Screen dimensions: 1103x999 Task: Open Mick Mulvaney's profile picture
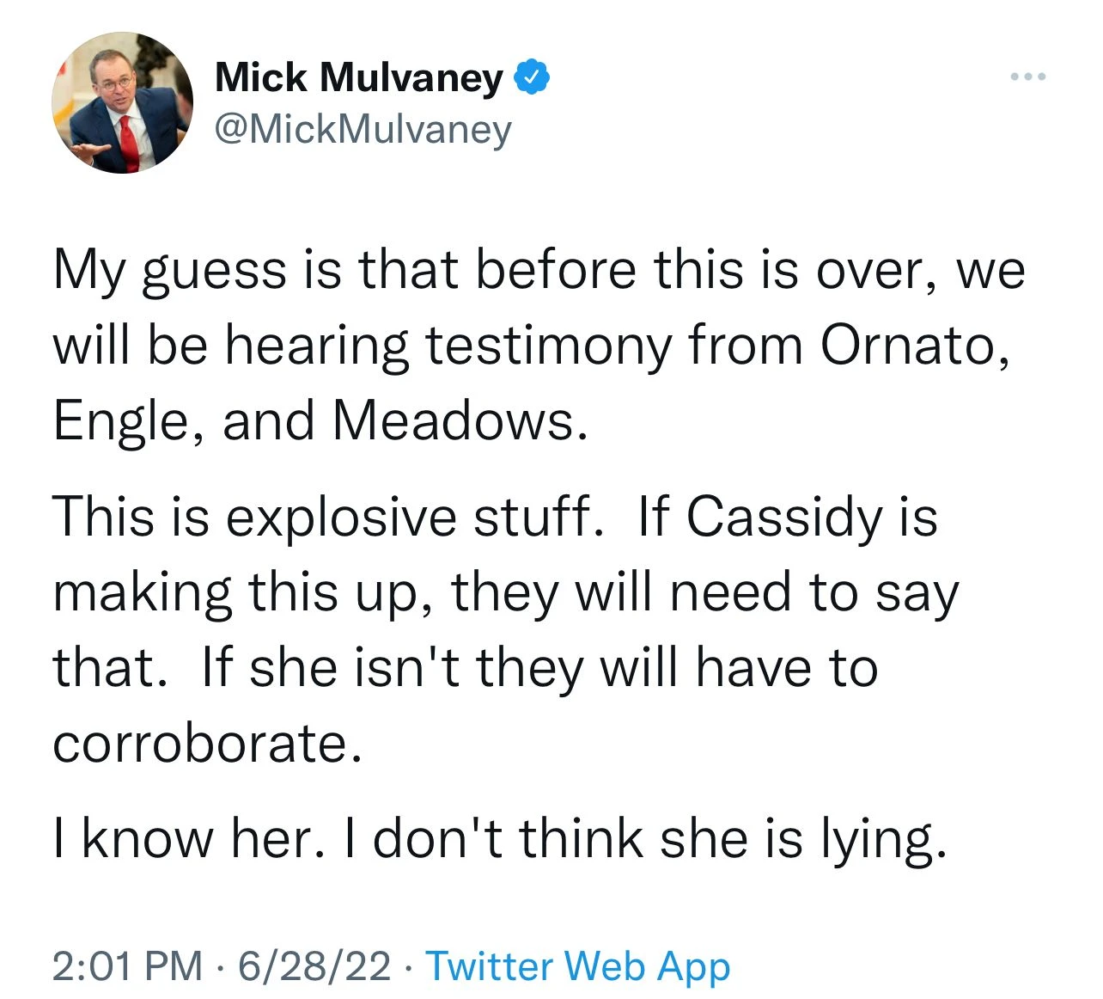pos(123,103)
